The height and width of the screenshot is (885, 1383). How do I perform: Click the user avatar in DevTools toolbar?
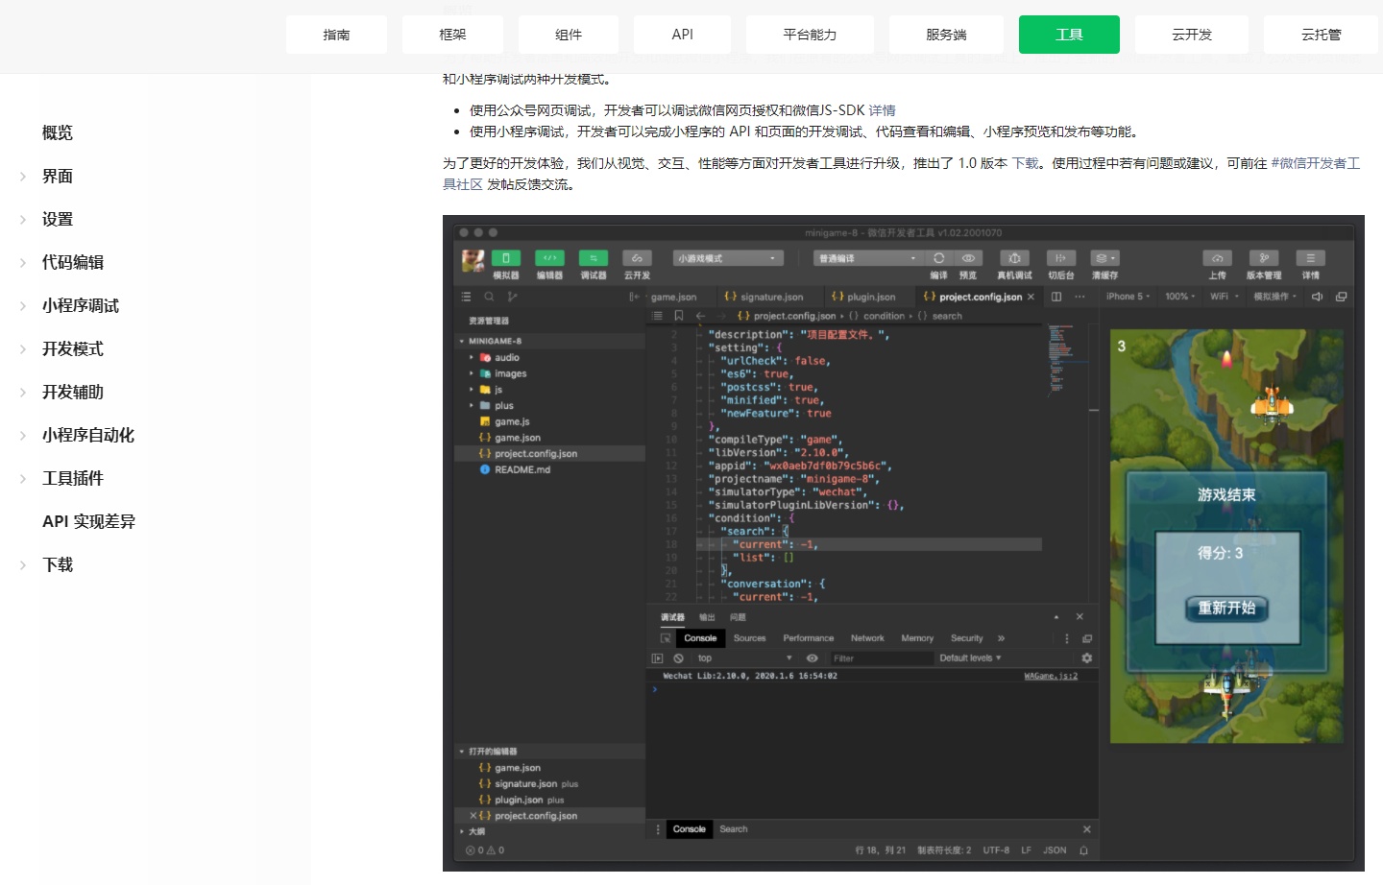(473, 261)
